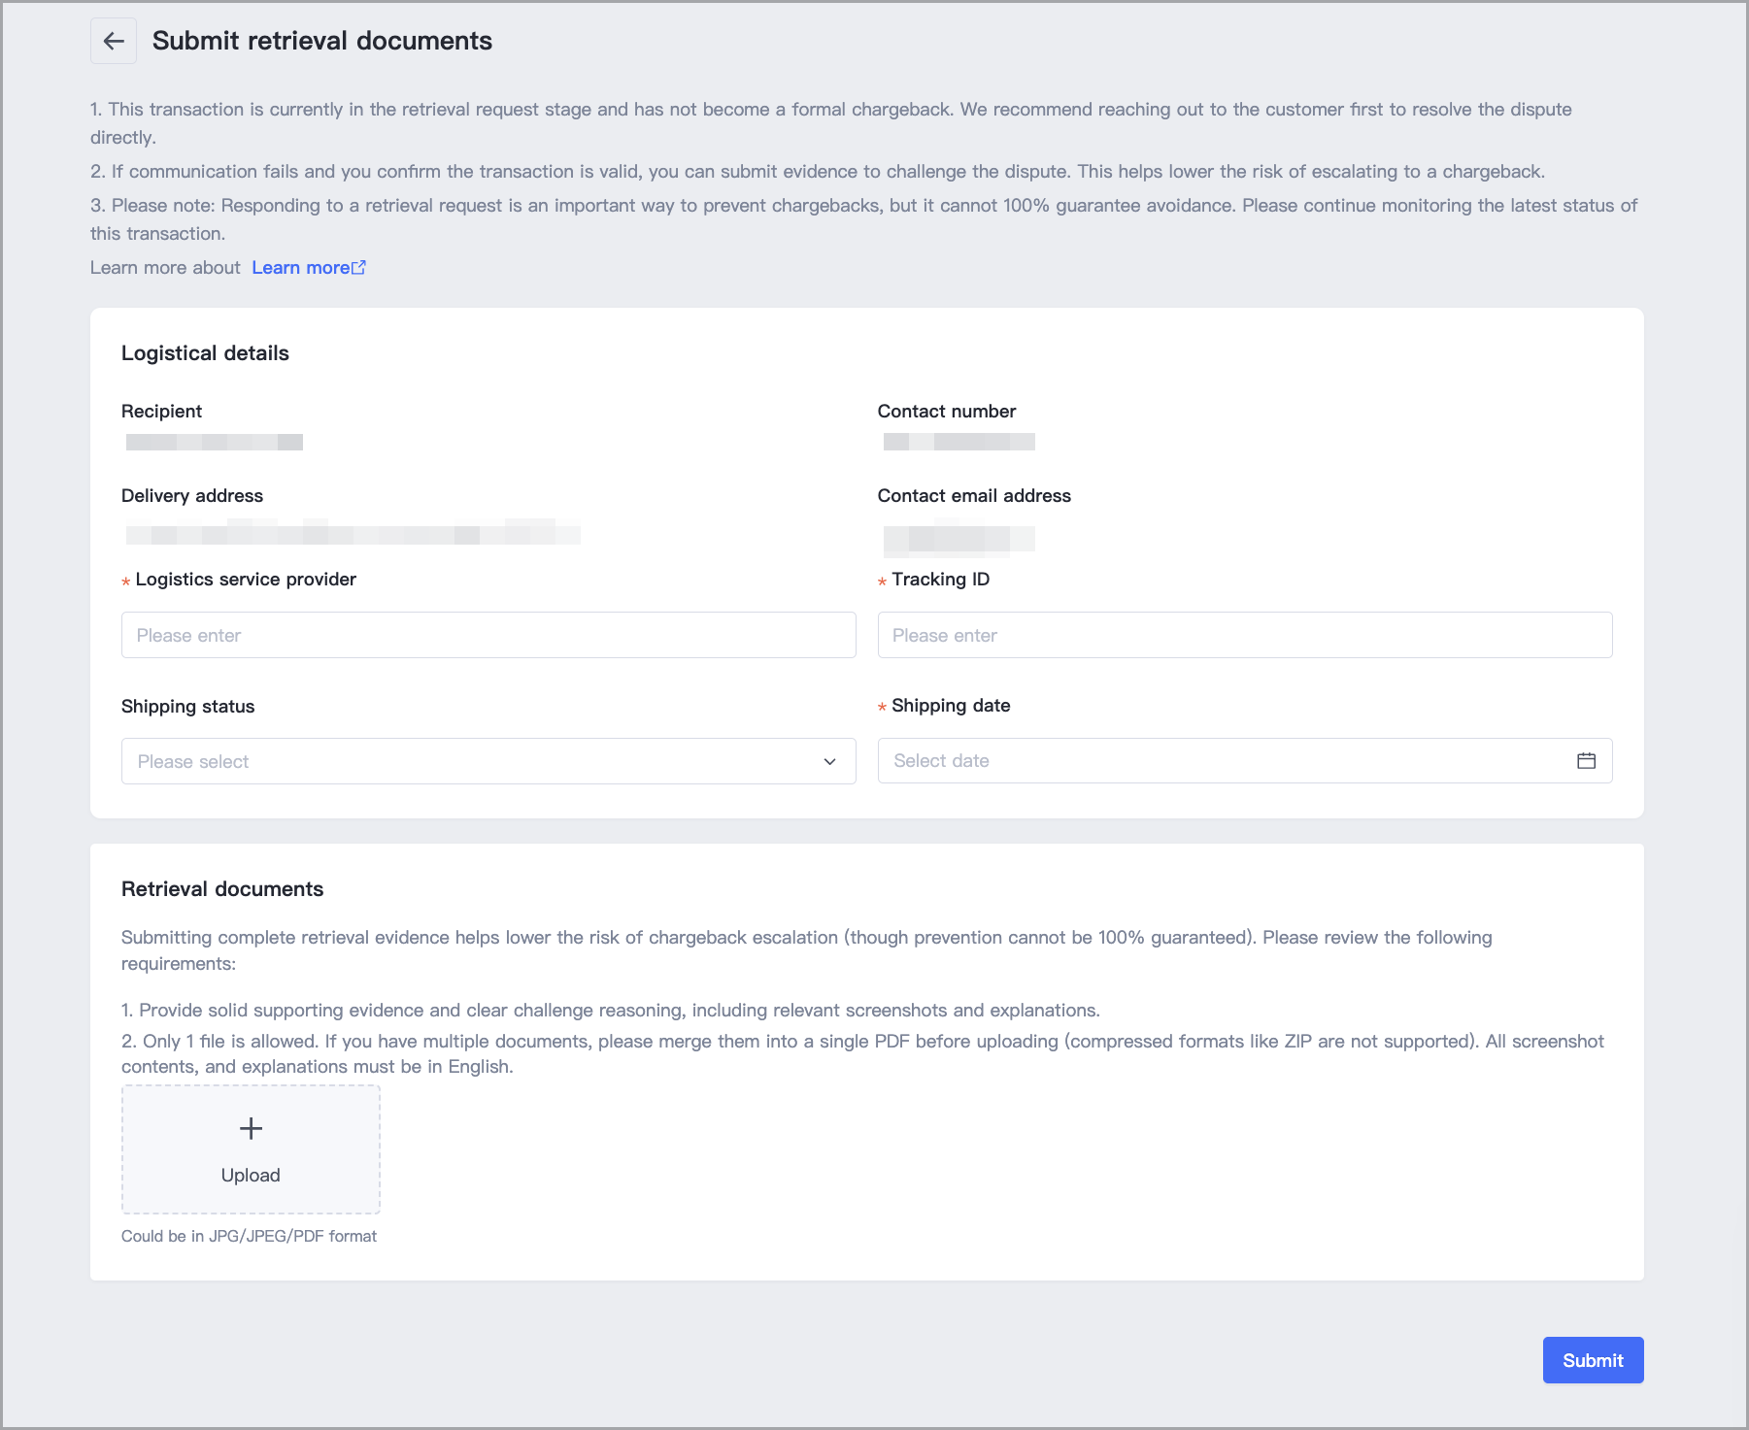
Task: Click the calendar icon in Shipping date
Action: pyautogui.click(x=1586, y=761)
